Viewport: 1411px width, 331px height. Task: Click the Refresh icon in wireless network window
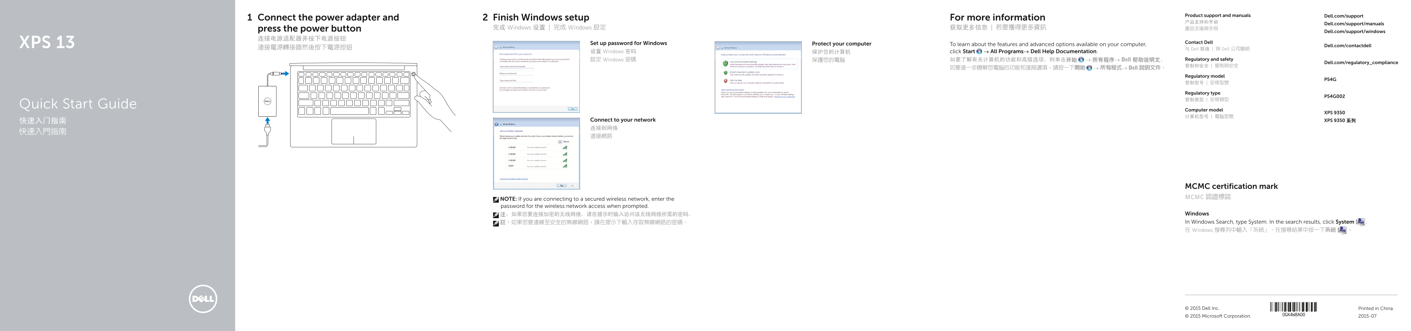coord(560,142)
